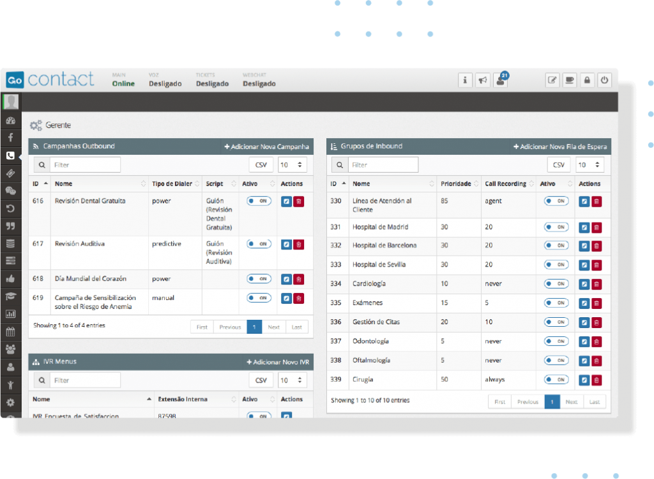Click the info button in top bar

tap(465, 80)
